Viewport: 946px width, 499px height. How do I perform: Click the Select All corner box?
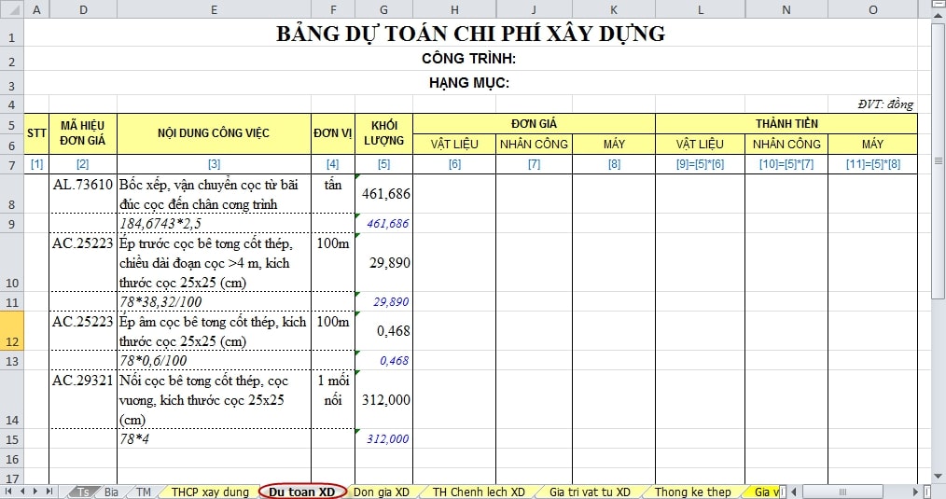click(x=11, y=9)
